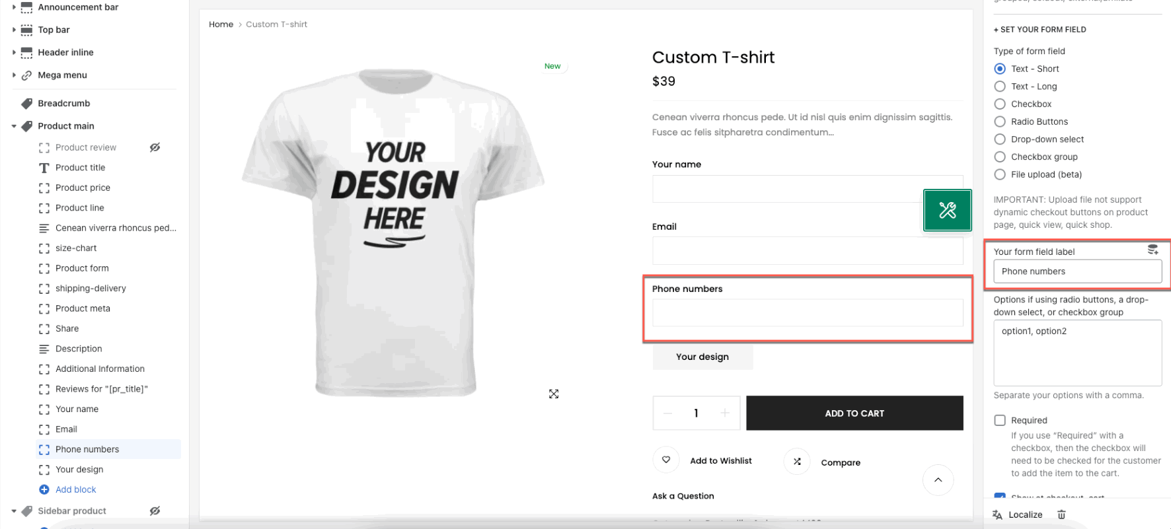Click the green tools icon button
The image size is (1171, 529).
coord(947,210)
